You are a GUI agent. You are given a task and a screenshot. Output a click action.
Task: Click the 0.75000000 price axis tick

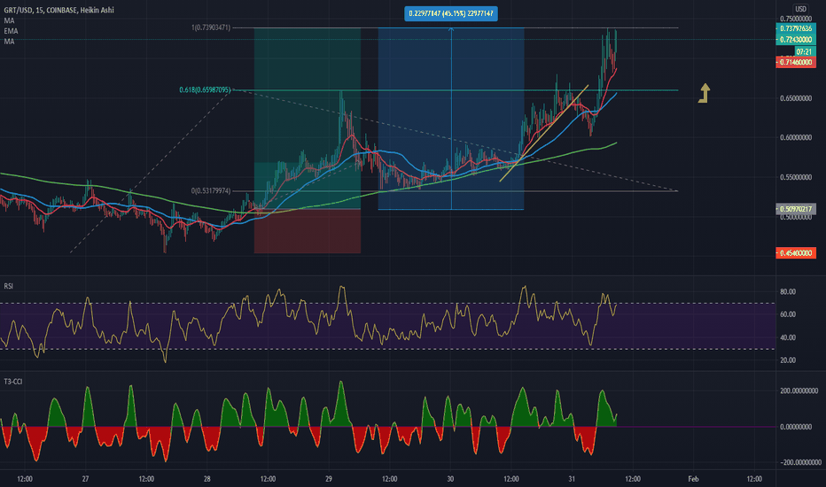(796, 19)
